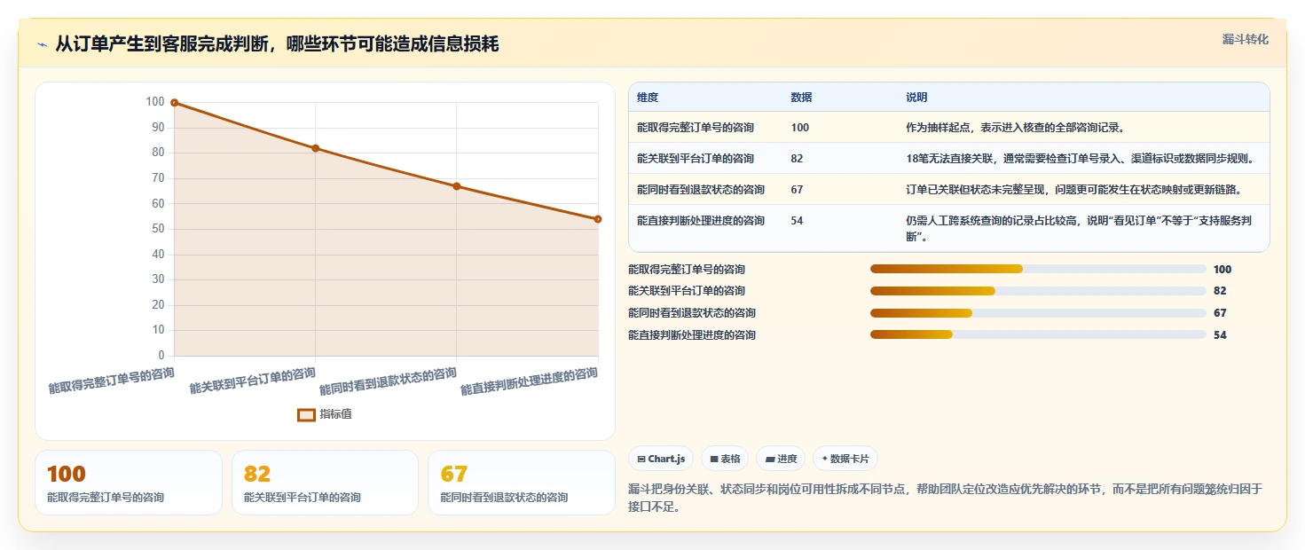Click the table data value 82

pos(797,159)
